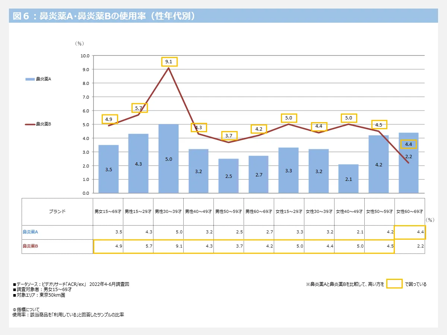Click the 2.2 label at line's end
447x335 pixels.
point(408,156)
